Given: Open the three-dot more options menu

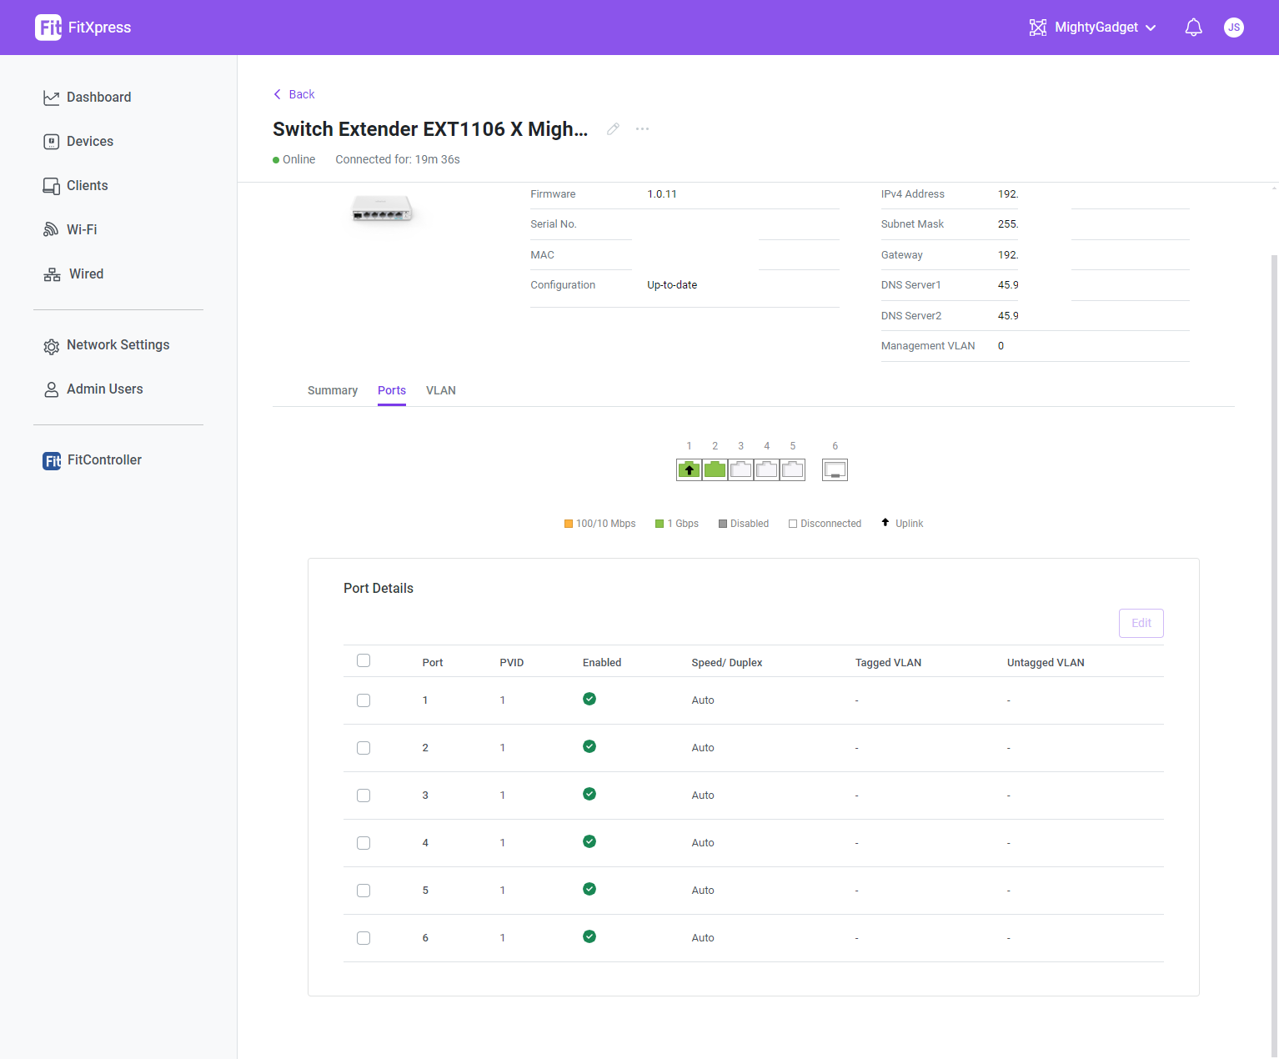Looking at the screenshot, I should [x=642, y=129].
